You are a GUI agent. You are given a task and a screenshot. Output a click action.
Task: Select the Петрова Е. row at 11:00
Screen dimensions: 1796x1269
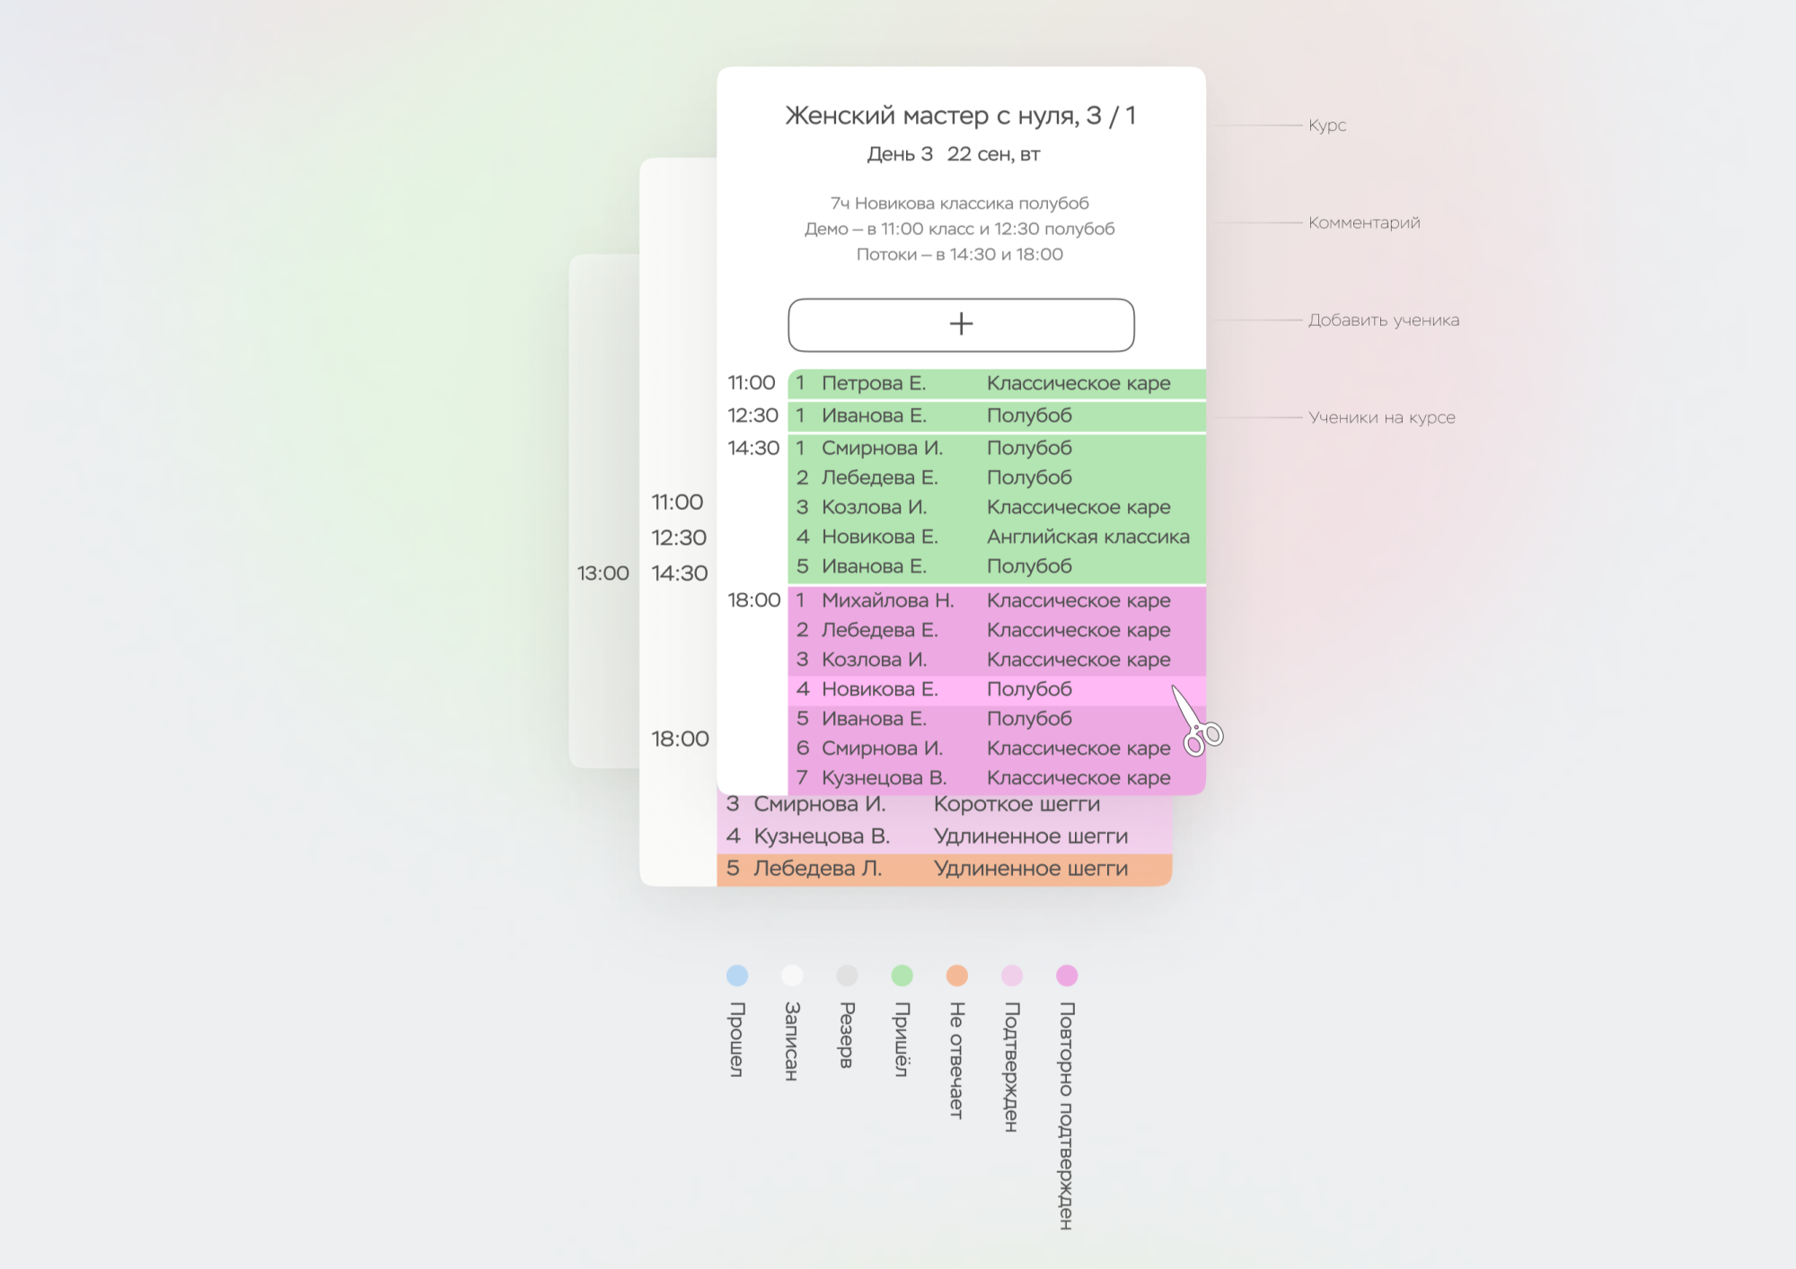(995, 383)
